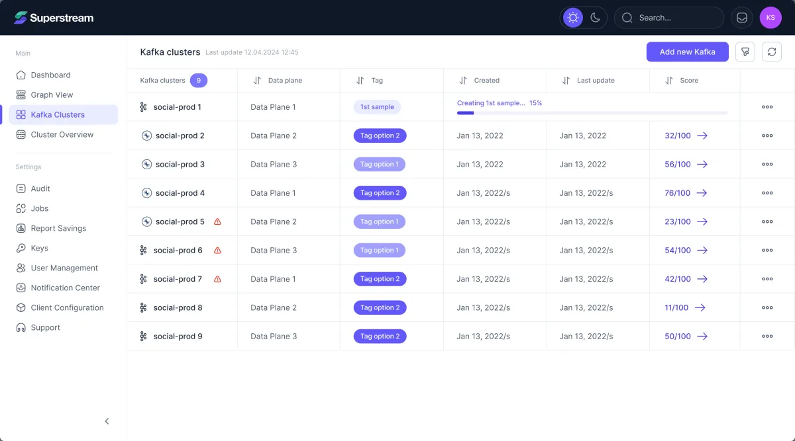This screenshot has height=441, width=795.
Task: Click the warning icon next to social-prod 5
Action: [x=217, y=221]
